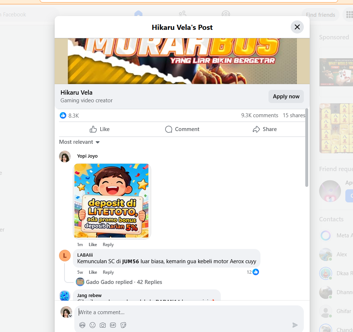Open the Alex contact in the sidebar

pyautogui.click(x=336, y=254)
